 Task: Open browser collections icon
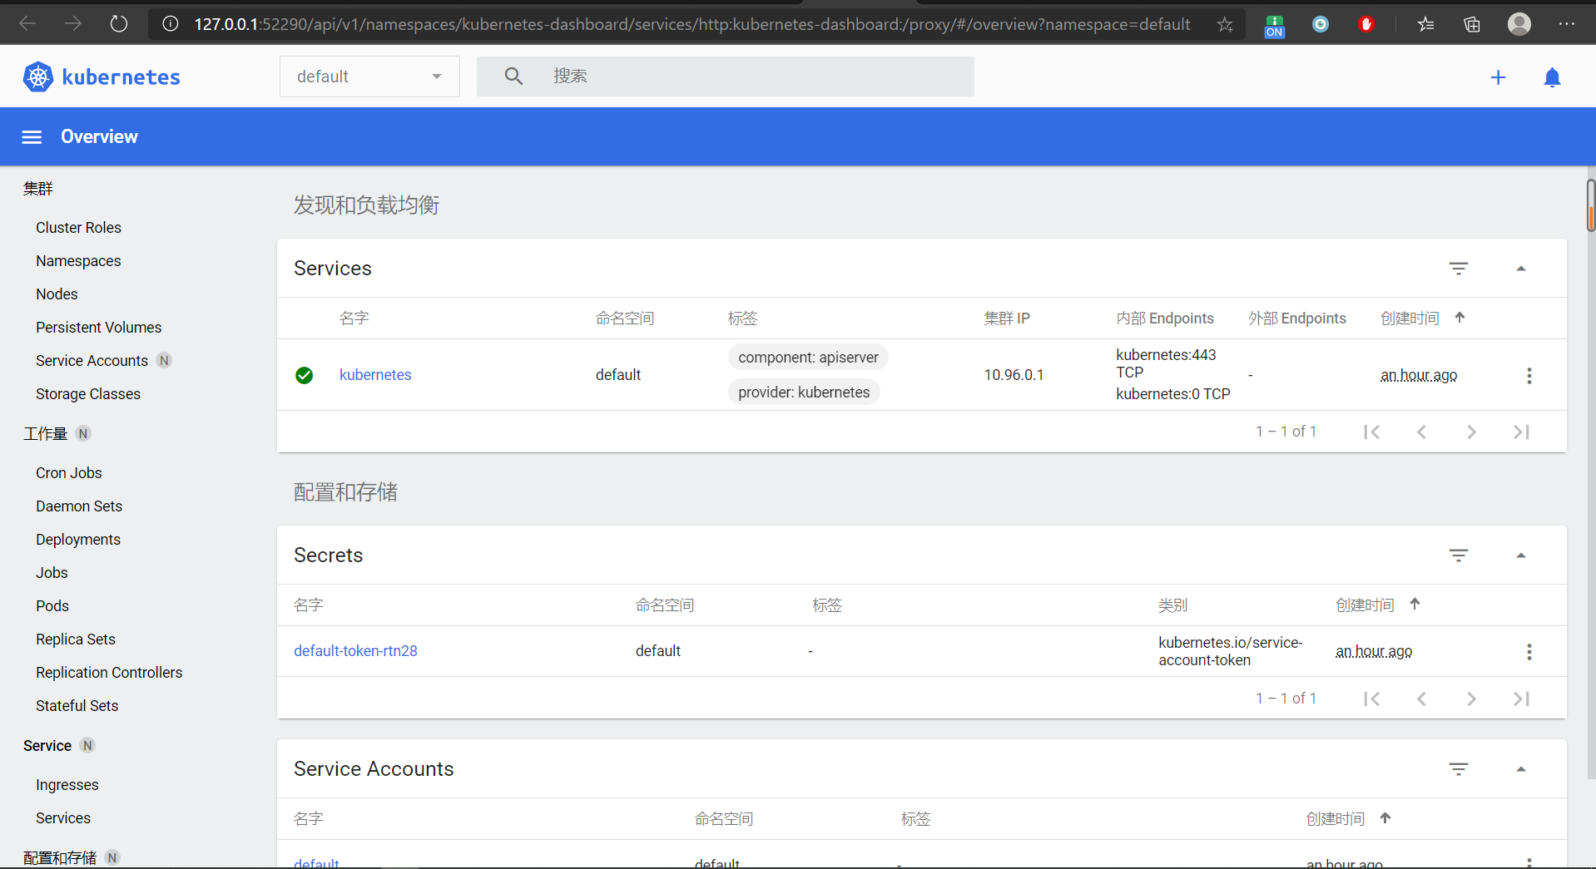click(x=1472, y=24)
